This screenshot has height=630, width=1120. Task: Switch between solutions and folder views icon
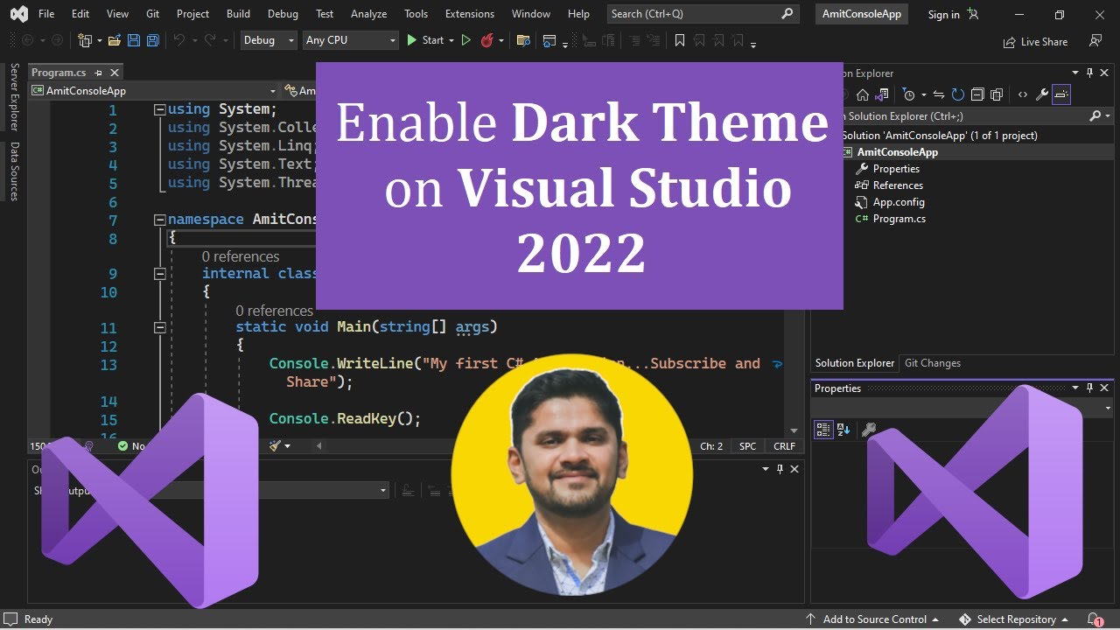pos(883,94)
